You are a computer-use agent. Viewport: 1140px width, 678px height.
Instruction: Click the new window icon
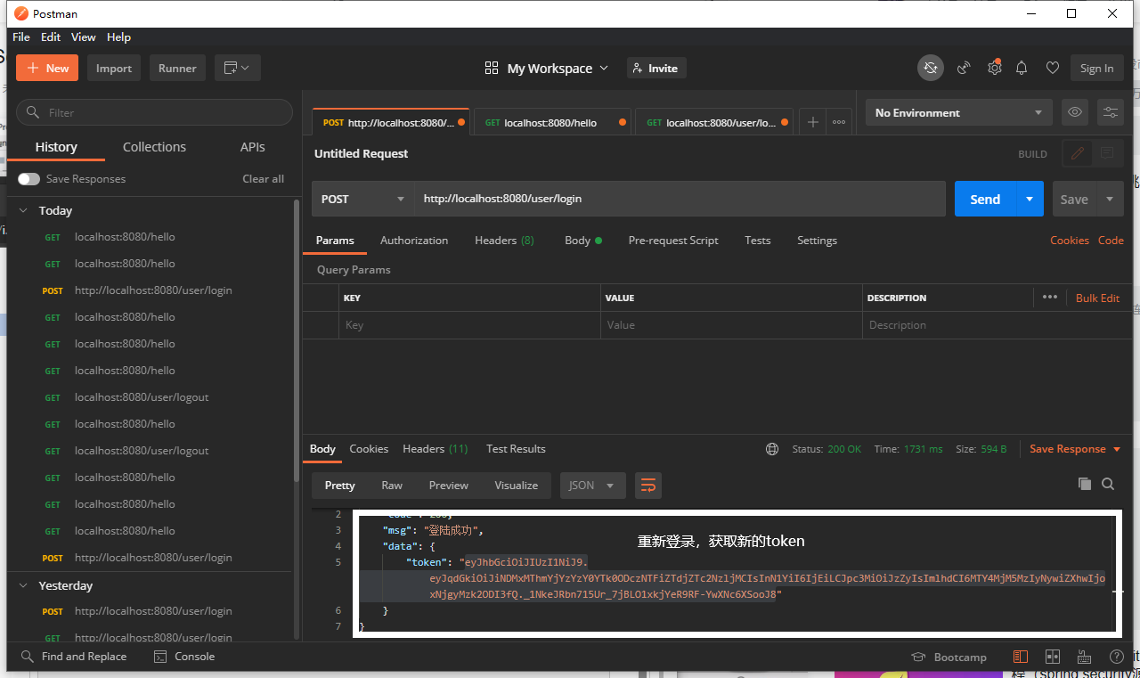[x=231, y=68]
